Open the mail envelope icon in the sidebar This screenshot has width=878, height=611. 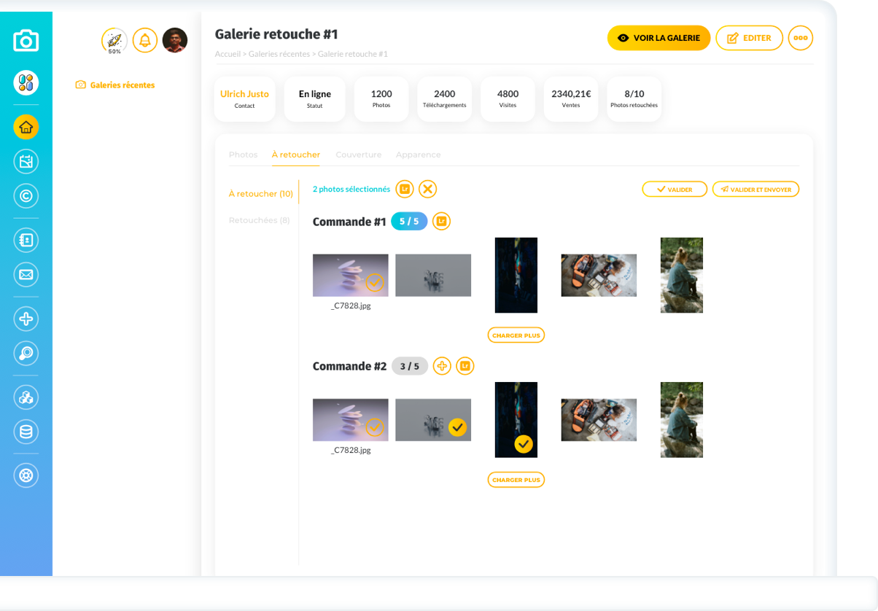(x=26, y=275)
